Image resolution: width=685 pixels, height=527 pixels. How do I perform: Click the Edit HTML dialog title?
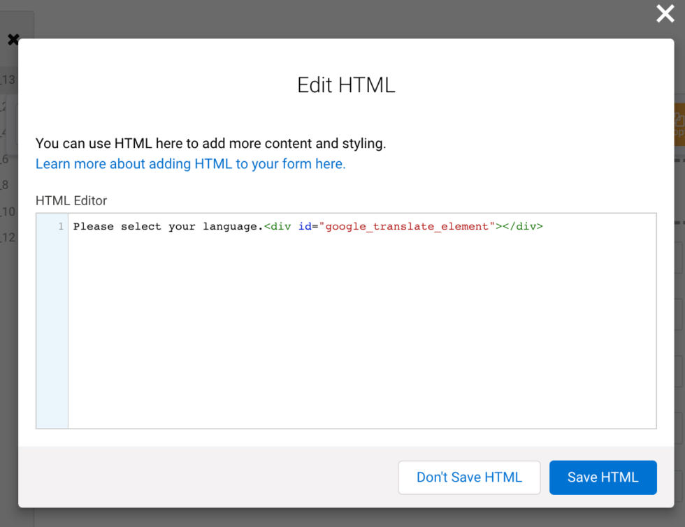point(345,85)
